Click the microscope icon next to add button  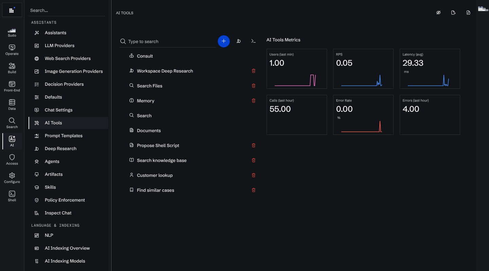pyautogui.click(x=239, y=41)
